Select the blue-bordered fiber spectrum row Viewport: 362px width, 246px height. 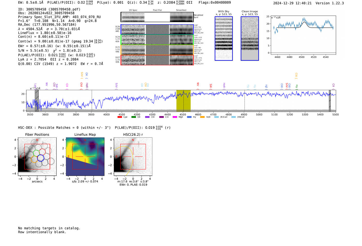157,29
